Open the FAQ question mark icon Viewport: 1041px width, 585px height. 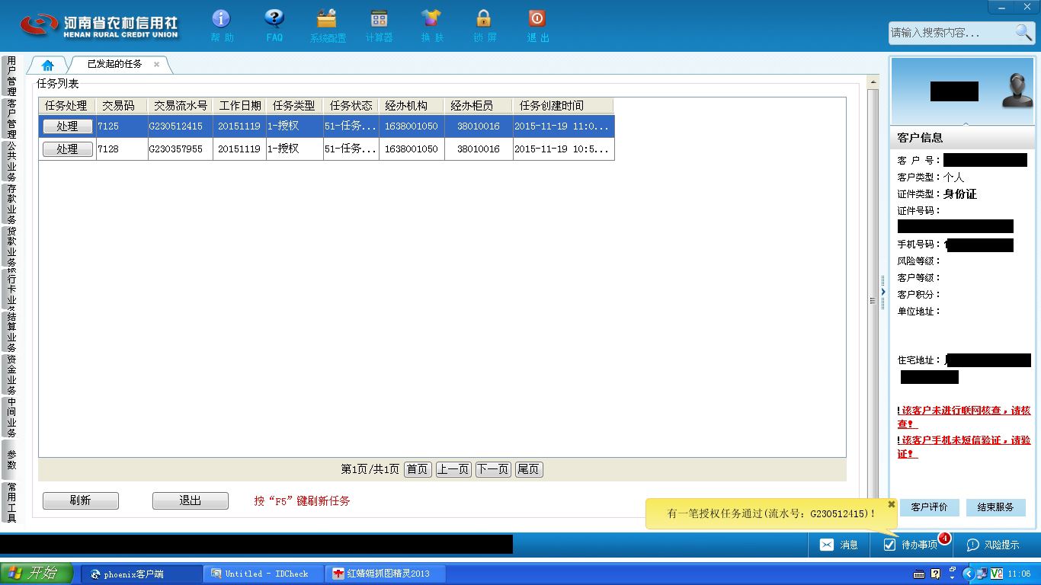pyautogui.click(x=274, y=19)
